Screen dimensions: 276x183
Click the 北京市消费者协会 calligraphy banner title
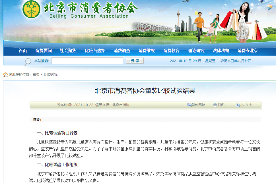(91, 8)
